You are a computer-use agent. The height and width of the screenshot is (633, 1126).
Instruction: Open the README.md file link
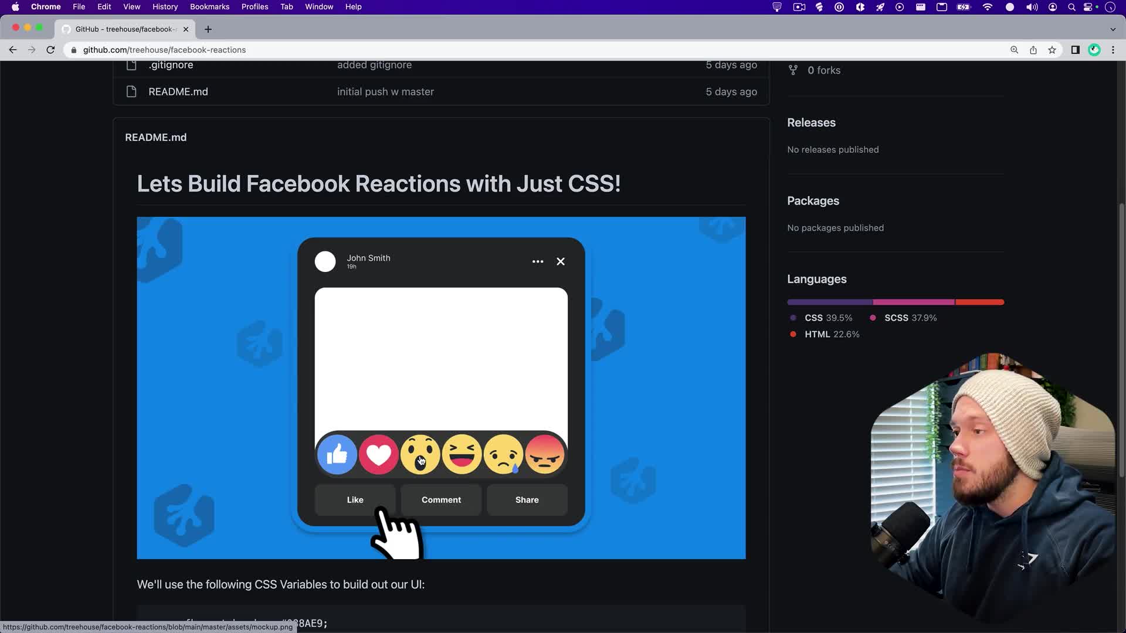pyautogui.click(x=178, y=91)
